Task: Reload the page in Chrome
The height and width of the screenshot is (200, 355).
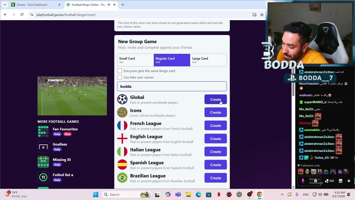Action: point(22,15)
